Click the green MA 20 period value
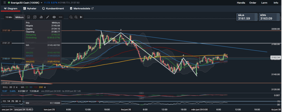This screenshot has width=282, height=112. [27, 87]
